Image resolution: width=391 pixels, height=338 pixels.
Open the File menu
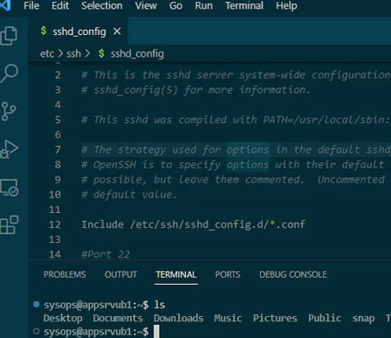31,5
